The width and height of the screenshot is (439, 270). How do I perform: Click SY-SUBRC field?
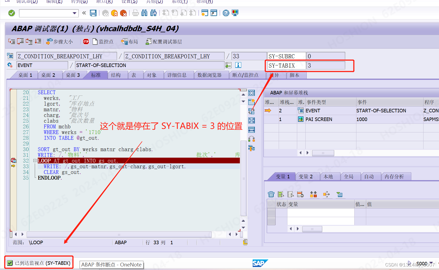point(287,56)
